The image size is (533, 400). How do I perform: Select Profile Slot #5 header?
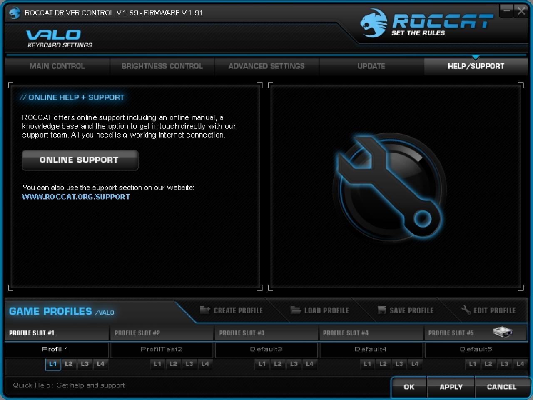pyautogui.click(x=476, y=333)
